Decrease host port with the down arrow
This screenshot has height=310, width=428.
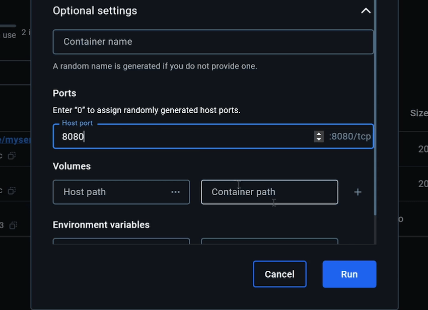[319, 139]
